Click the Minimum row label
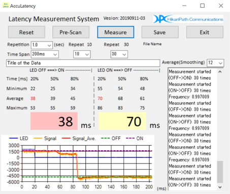 pyautogui.click(x=17, y=88)
